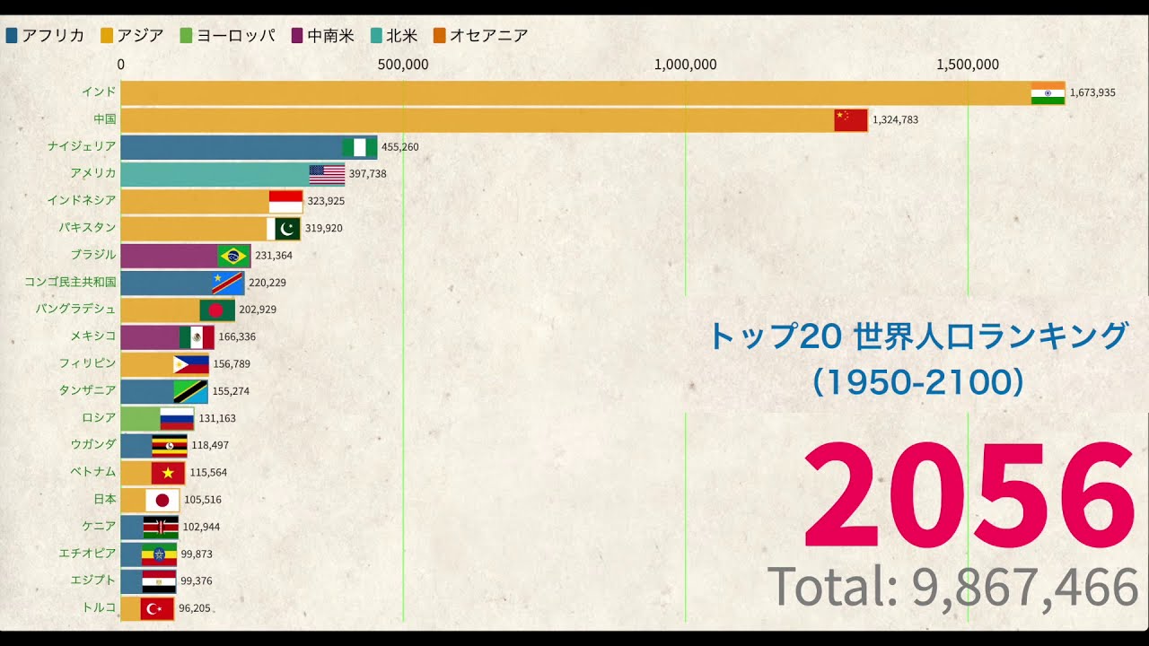Screen dimensions: 1149x646
Task: Click the (1950-2100) subtitle text
Action: [917, 383]
